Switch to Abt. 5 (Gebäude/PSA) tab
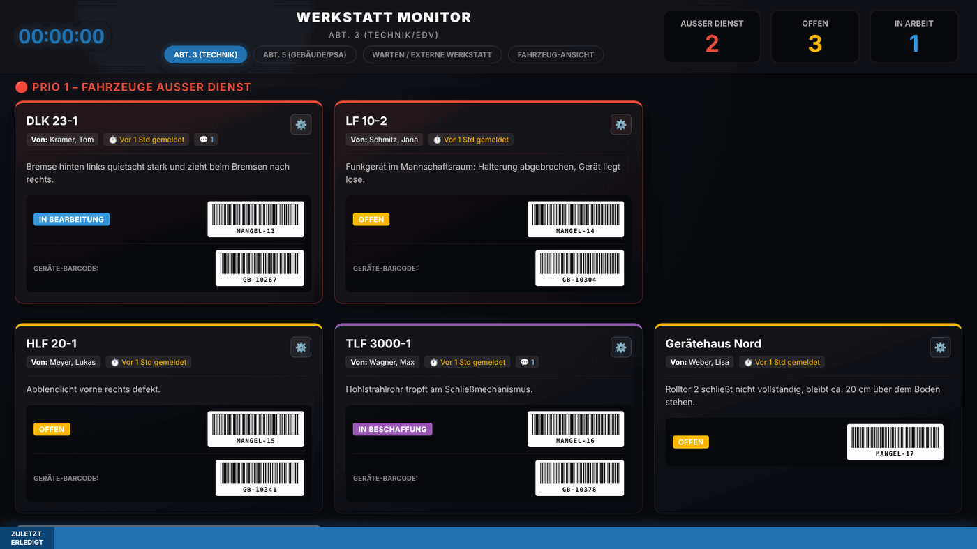977x549 pixels. pyautogui.click(x=305, y=54)
